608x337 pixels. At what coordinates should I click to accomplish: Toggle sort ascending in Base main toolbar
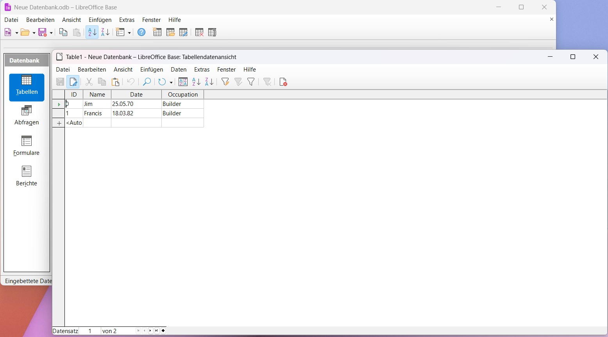[92, 32]
